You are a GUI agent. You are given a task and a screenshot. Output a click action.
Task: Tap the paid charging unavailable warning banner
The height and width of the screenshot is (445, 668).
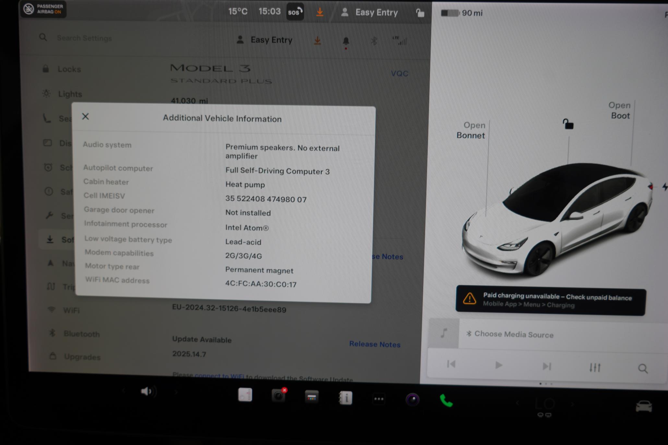point(551,300)
